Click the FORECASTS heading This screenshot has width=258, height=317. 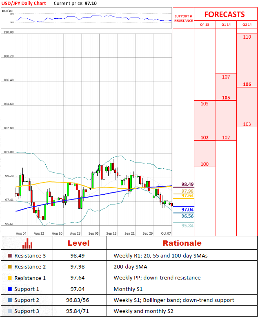pos(225,15)
